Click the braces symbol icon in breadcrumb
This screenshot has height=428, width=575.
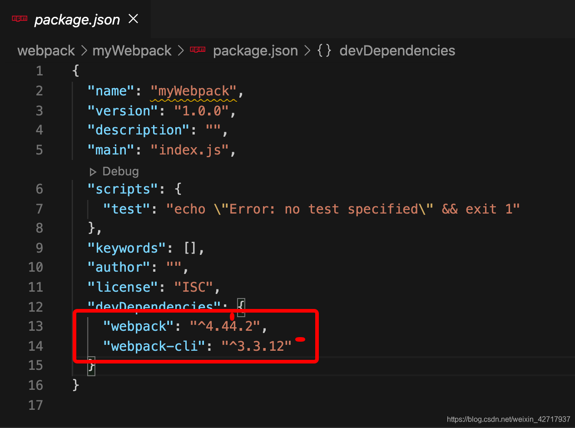click(x=324, y=50)
